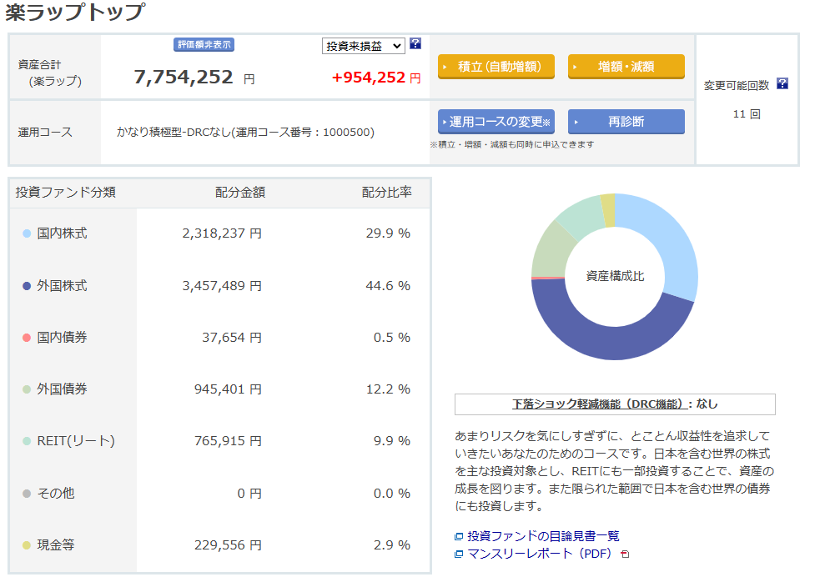Image resolution: width=815 pixels, height=582 pixels.
Task: Click help icon beside 変更可能回数
Action: tap(782, 83)
